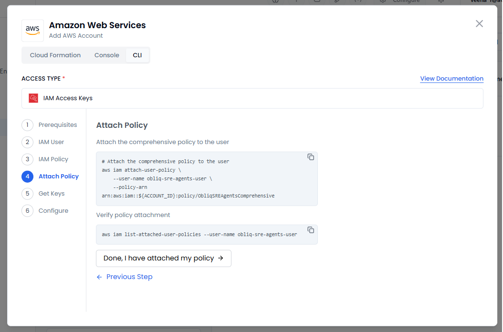This screenshot has width=503, height=332.
Task: Go to step 2 IAM User
Action: pos(51,142)
